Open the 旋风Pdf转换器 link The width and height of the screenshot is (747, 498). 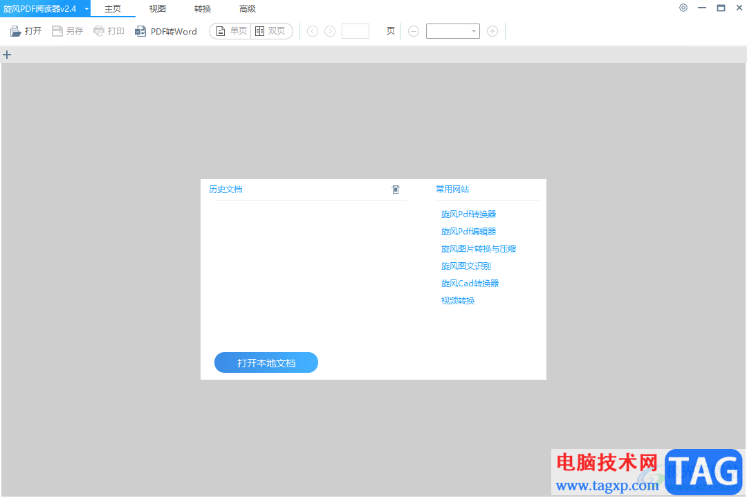(x=469, y=214)
